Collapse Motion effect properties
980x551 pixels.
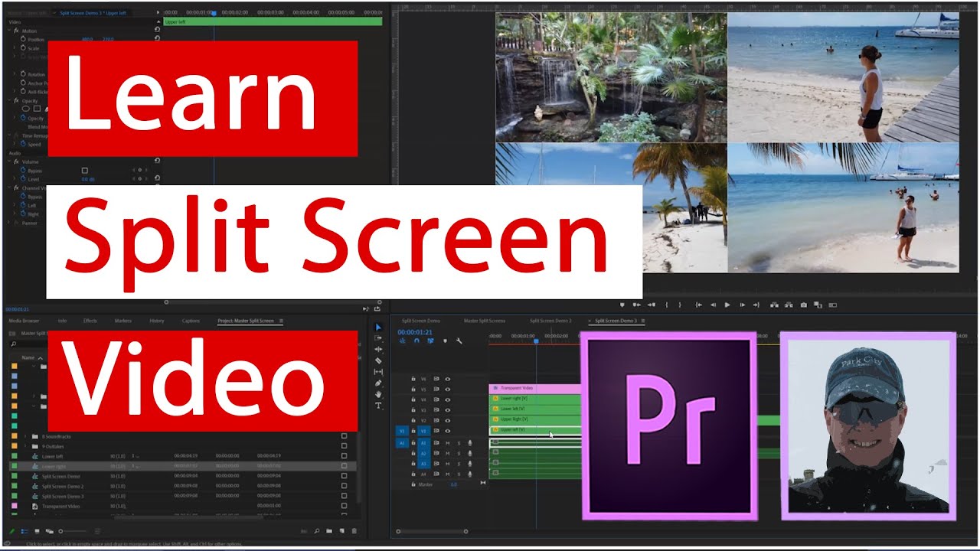click(x=9, y=31)
